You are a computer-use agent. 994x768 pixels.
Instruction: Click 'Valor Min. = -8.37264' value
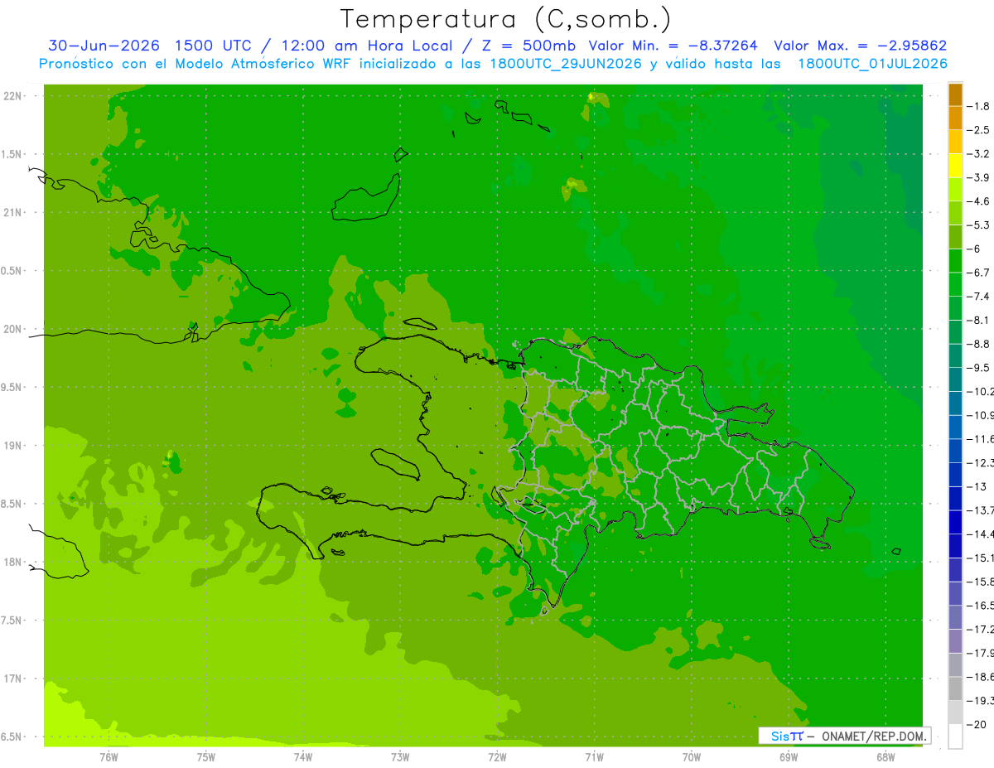point(673,46)
